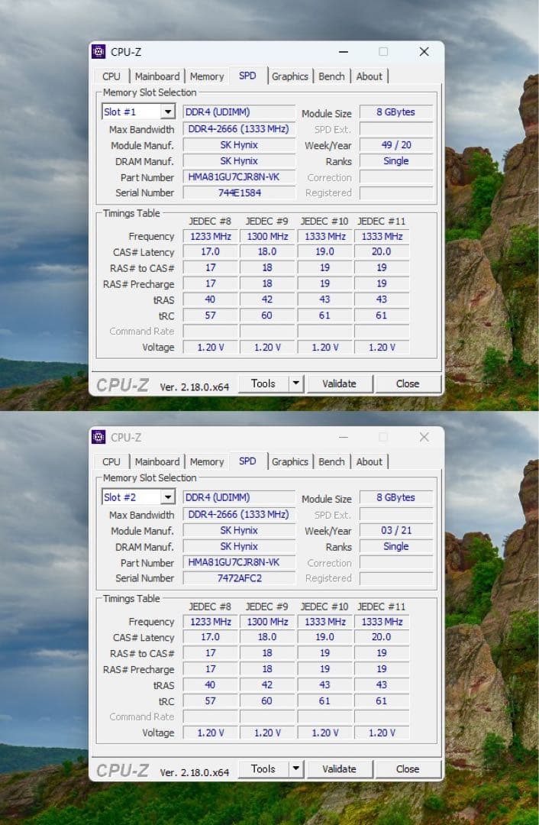Show the About tab in the Slot #2 window

point(370,461)
